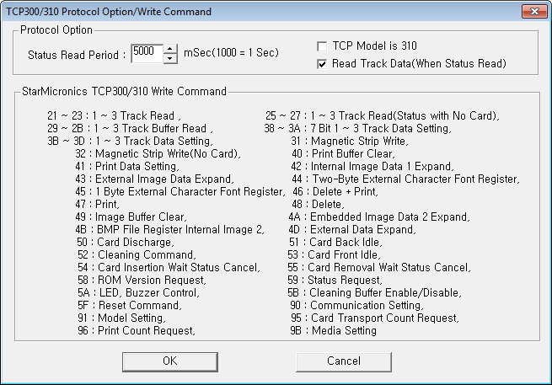The image size is (552, 385).
Task: Click '44 : Two-Byte External Character Font Register'
Action: (405, 179)
